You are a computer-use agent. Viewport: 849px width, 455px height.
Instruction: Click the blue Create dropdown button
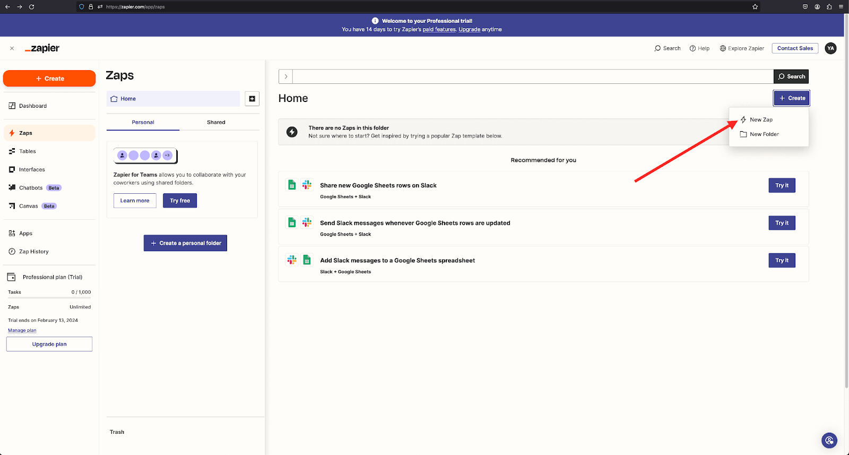tap(791, 98)
